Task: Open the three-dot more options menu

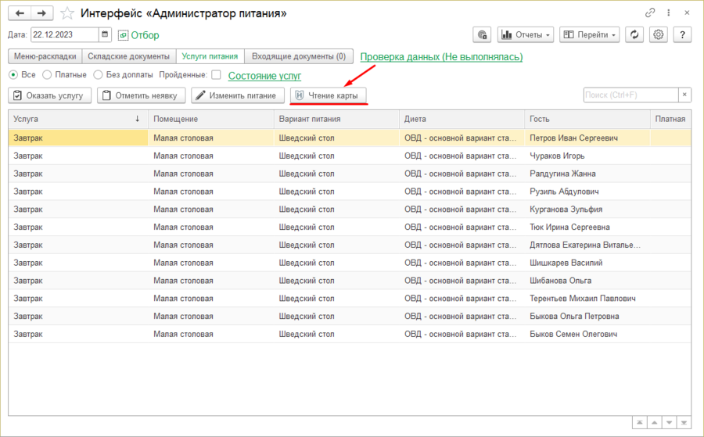Action: pyautogui.click(x=667, y=13)
